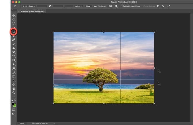This screenshot has width=193, height=125.
Task: Choose the Pen tool
Action: 14,73
